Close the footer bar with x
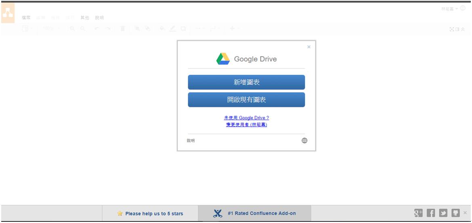The image size is (472, 223). click(465, 213)
